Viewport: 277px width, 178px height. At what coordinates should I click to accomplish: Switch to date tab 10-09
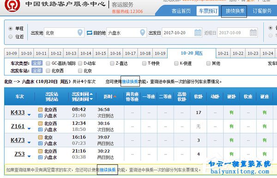[x=12, y=53]
